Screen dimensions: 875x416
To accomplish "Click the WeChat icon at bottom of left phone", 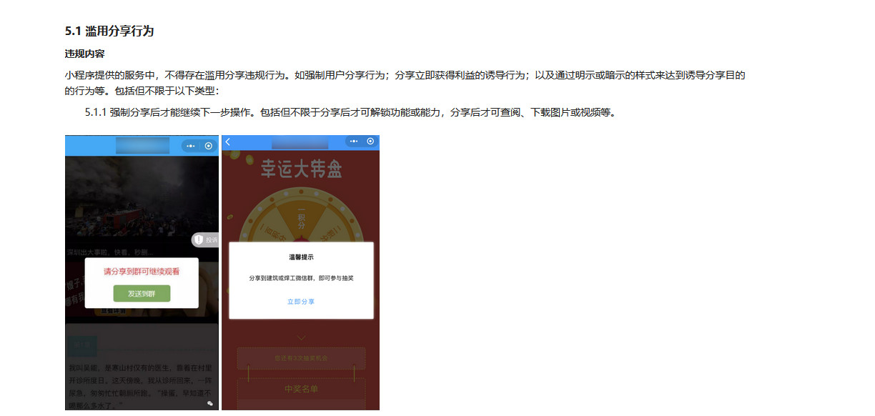I will coord(210,404).
